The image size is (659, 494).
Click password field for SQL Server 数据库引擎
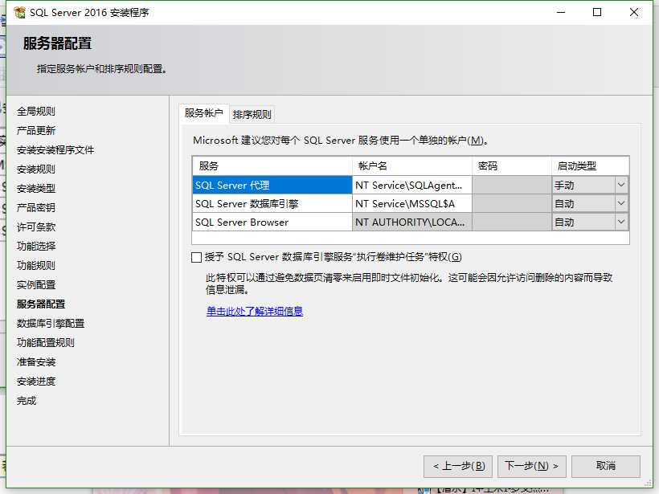(511, 203)
